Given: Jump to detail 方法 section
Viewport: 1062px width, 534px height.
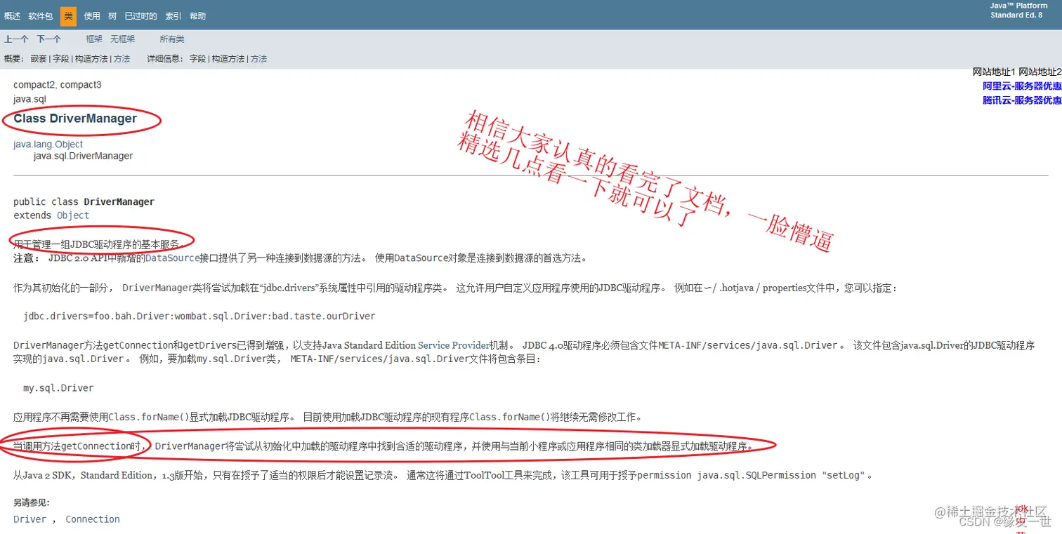Looking at the screenshot, I should (259, 59).
